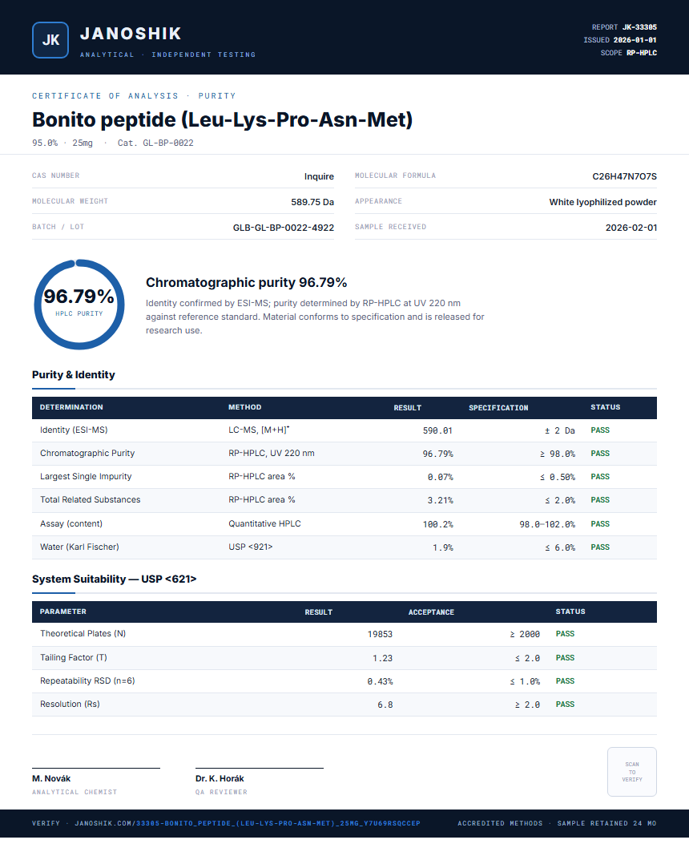This screenshot has width=689, height=860.
Task: Click the ACCEPTANCE column header
Action: pyautogui.click(x=431, y=612)
